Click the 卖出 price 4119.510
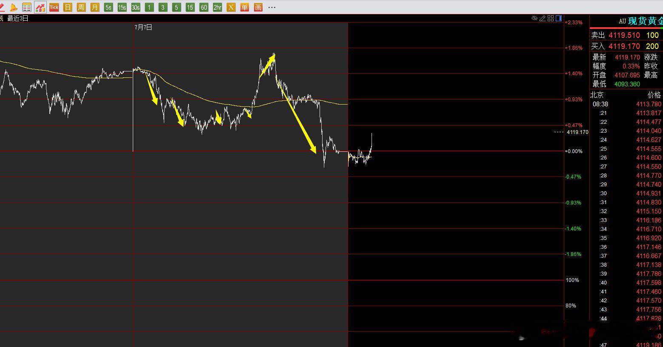 [624, 35]
